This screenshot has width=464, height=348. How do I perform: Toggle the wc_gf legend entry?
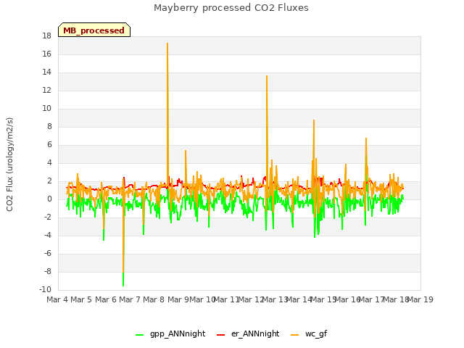tap(309, 333)
